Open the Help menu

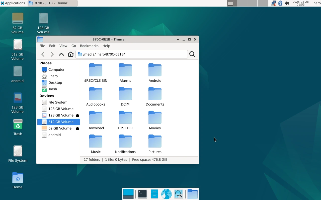(x=106, y=46)
